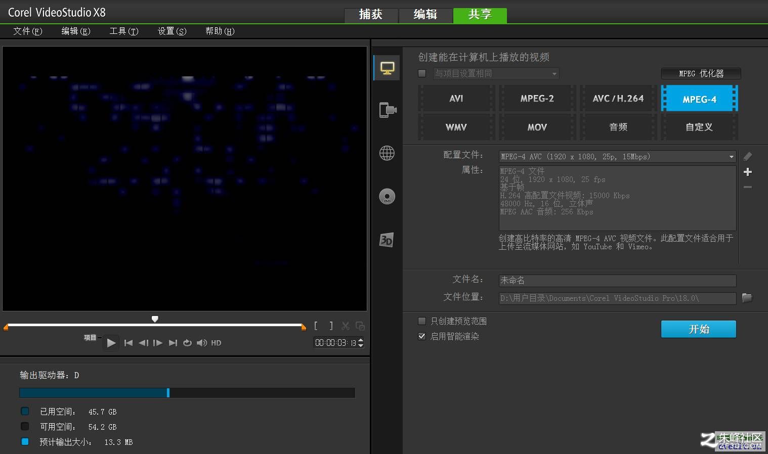
Task: Choose the Custom format button
Action: (x=699, y=127)
